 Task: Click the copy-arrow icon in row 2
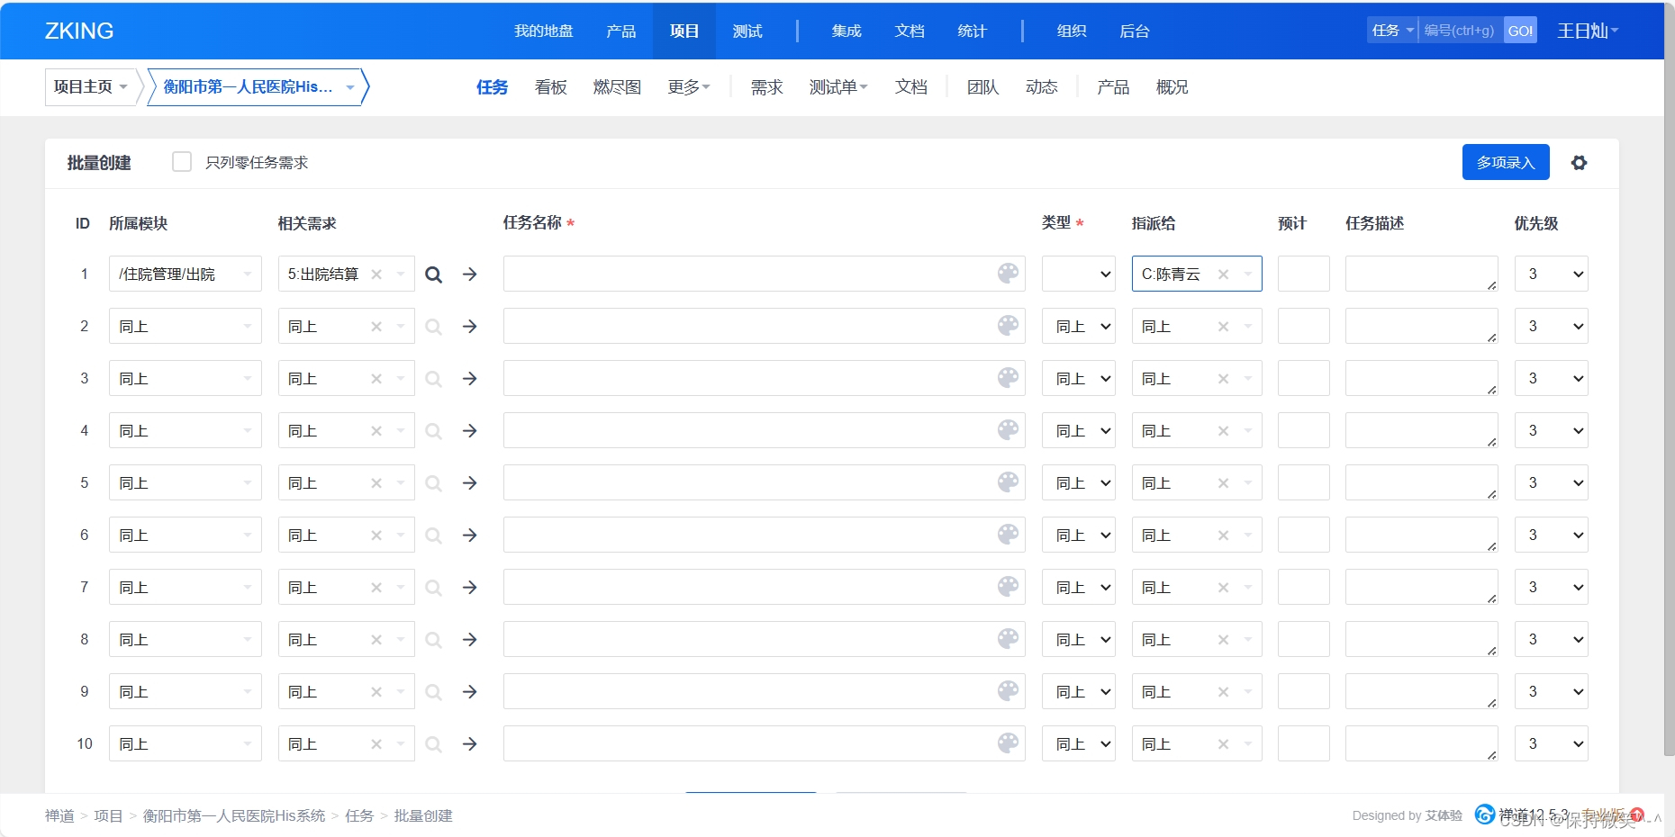click(x=470, y=327)
